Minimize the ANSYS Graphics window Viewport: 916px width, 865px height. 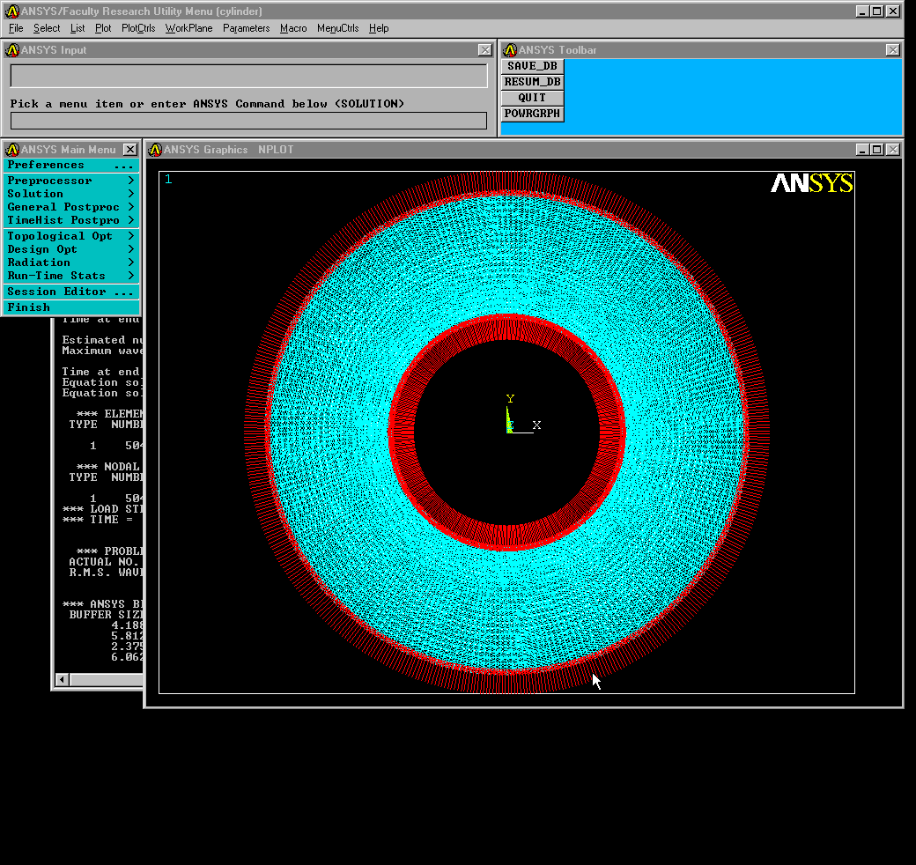coord(862,150)
